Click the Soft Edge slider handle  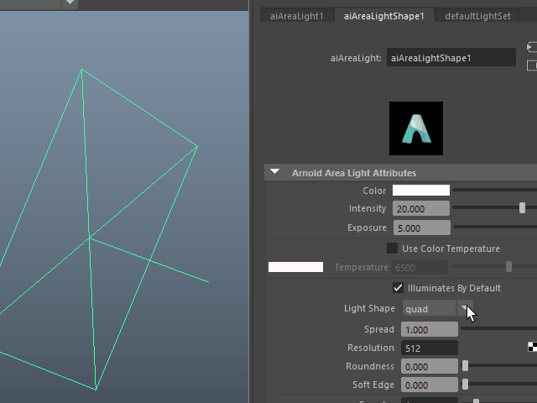465,385
